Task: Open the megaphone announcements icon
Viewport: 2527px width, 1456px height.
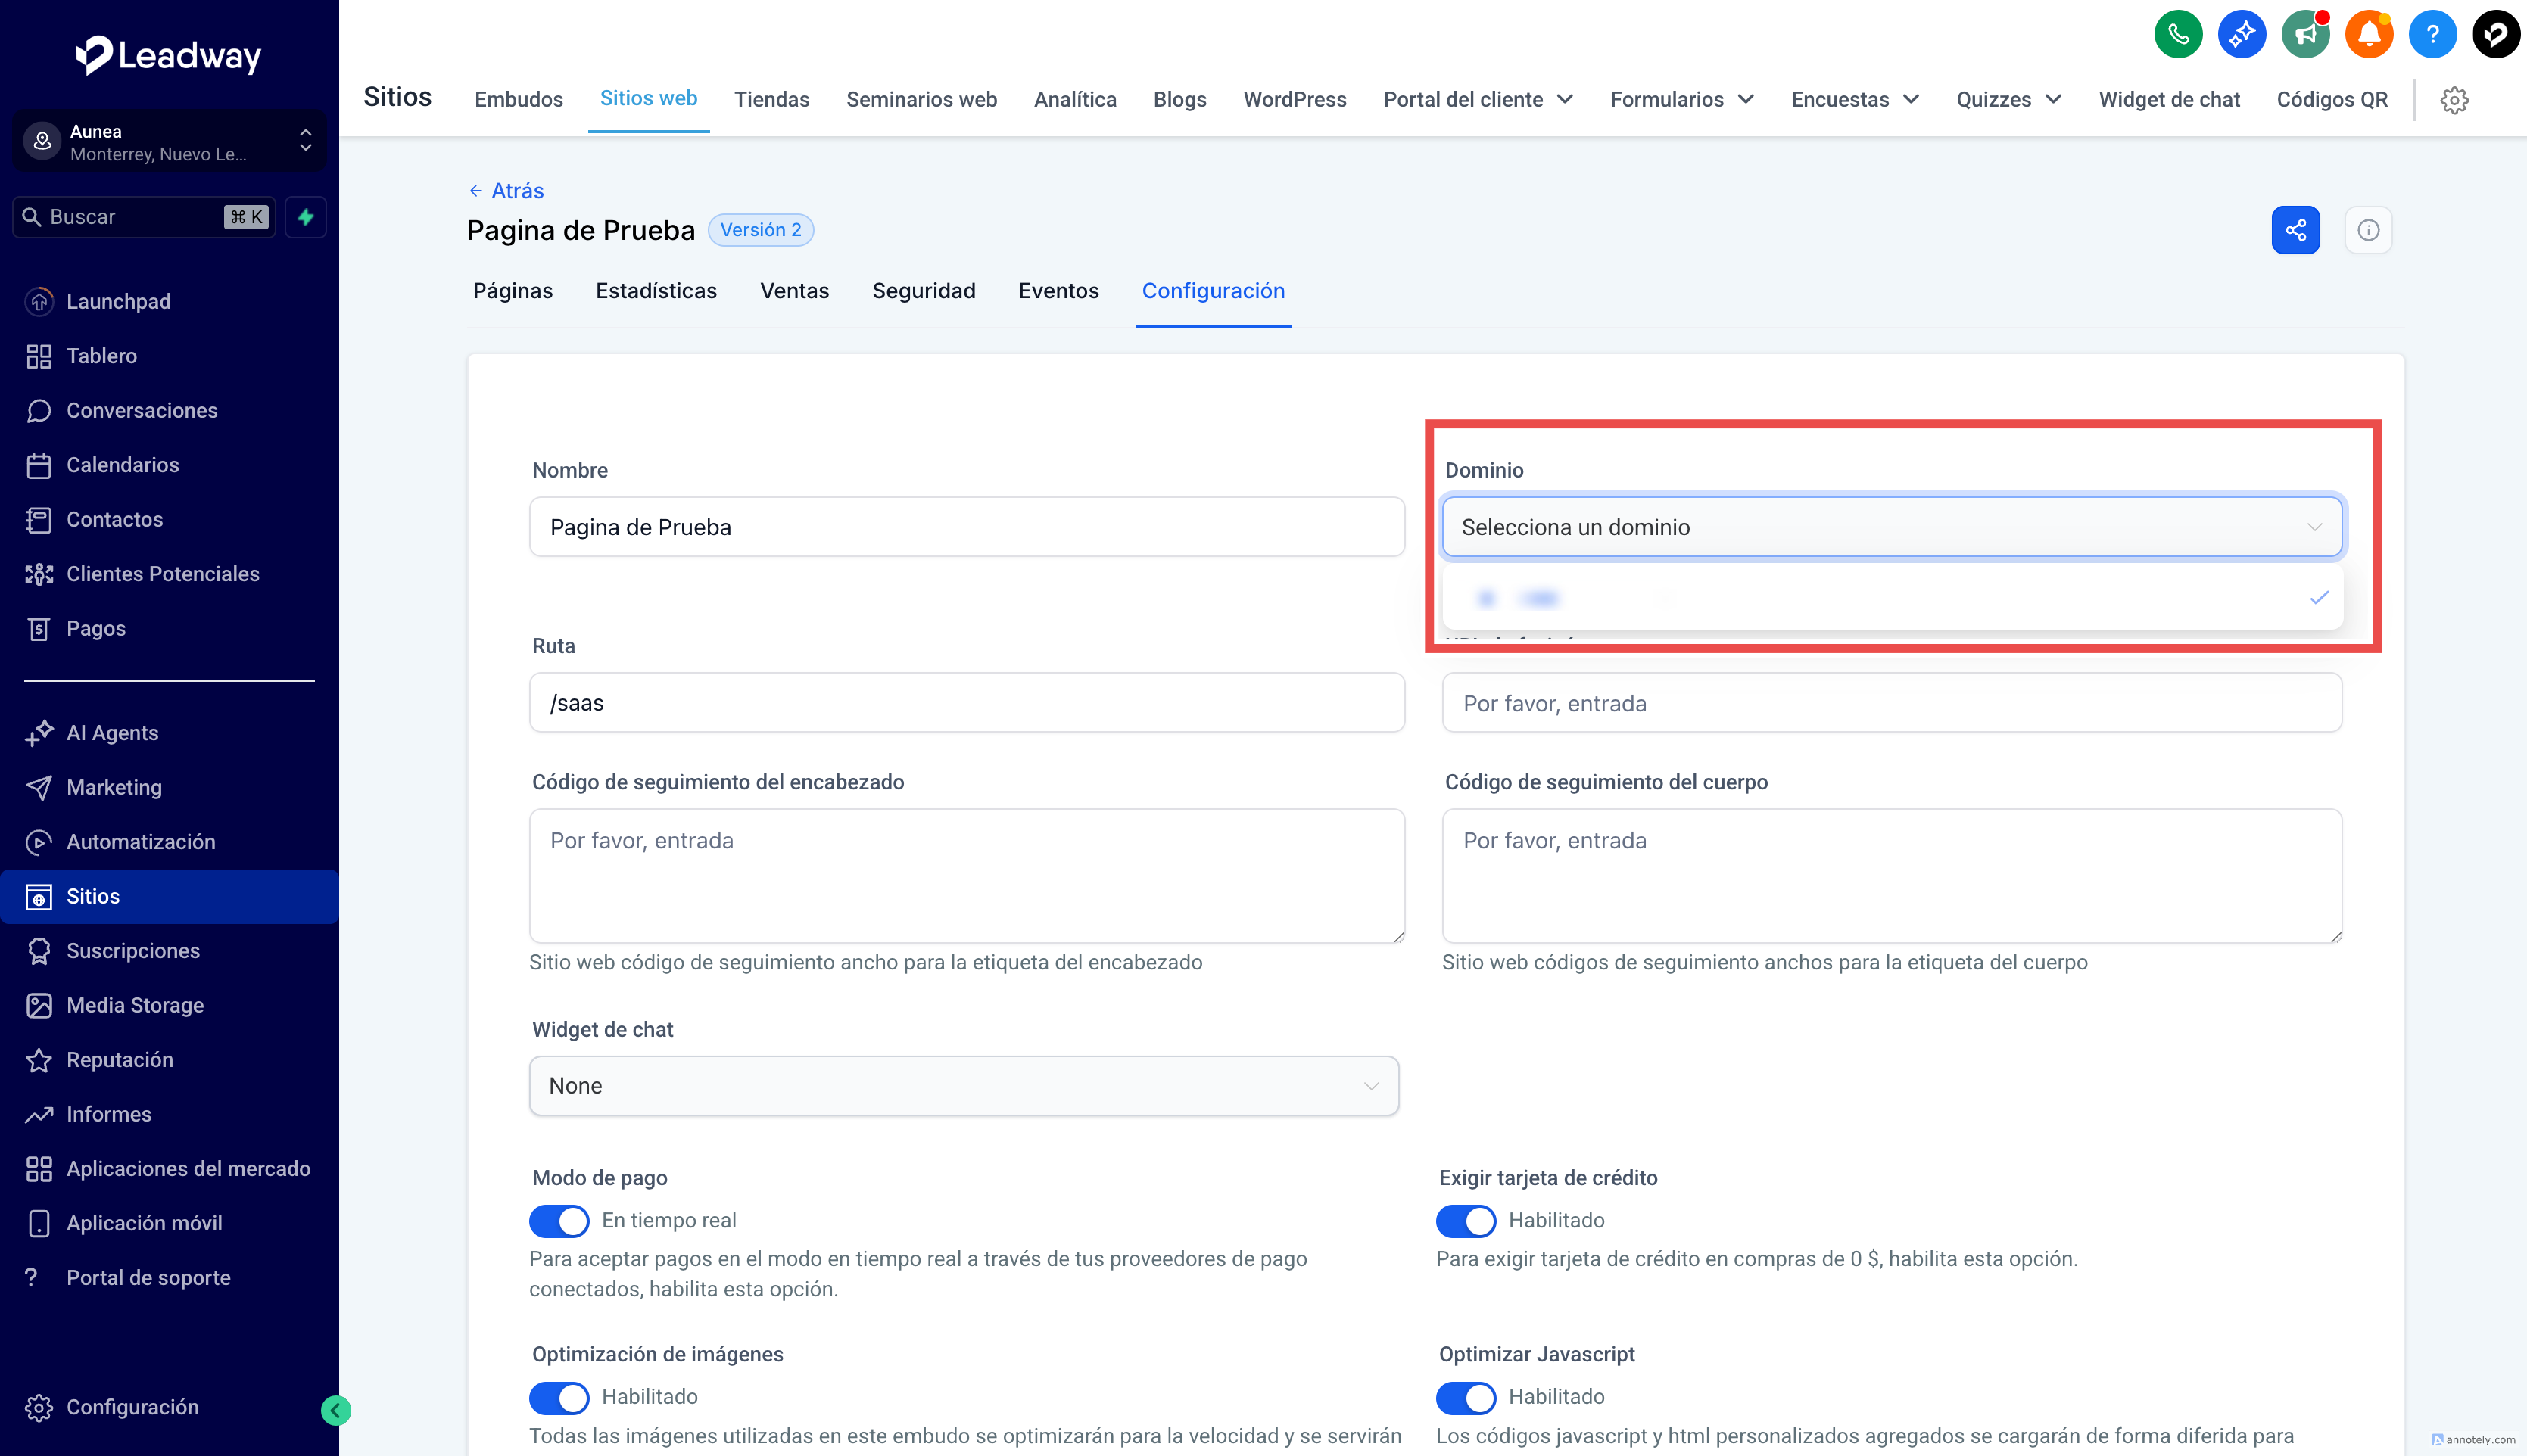Action: [x=2305, y=35]
